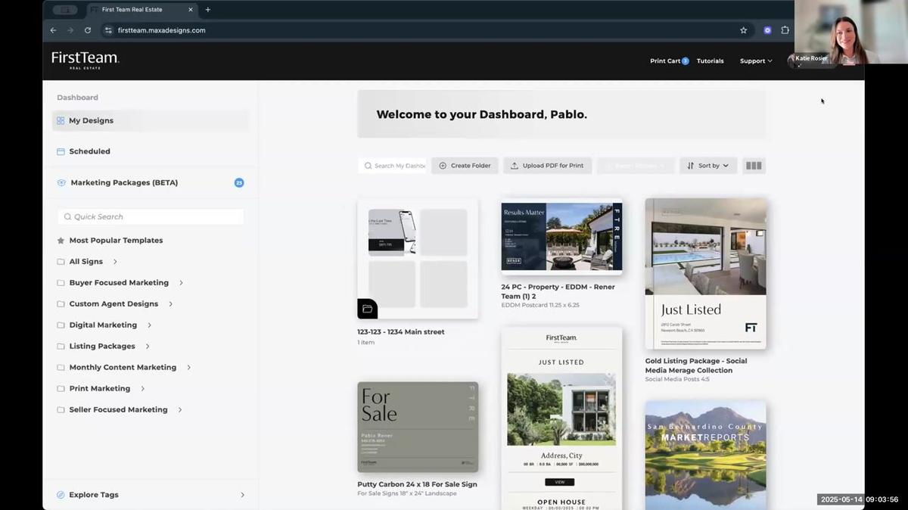Expand the Support dropdown menu
The image size is (908, 510).
click(x=756, y=61)
